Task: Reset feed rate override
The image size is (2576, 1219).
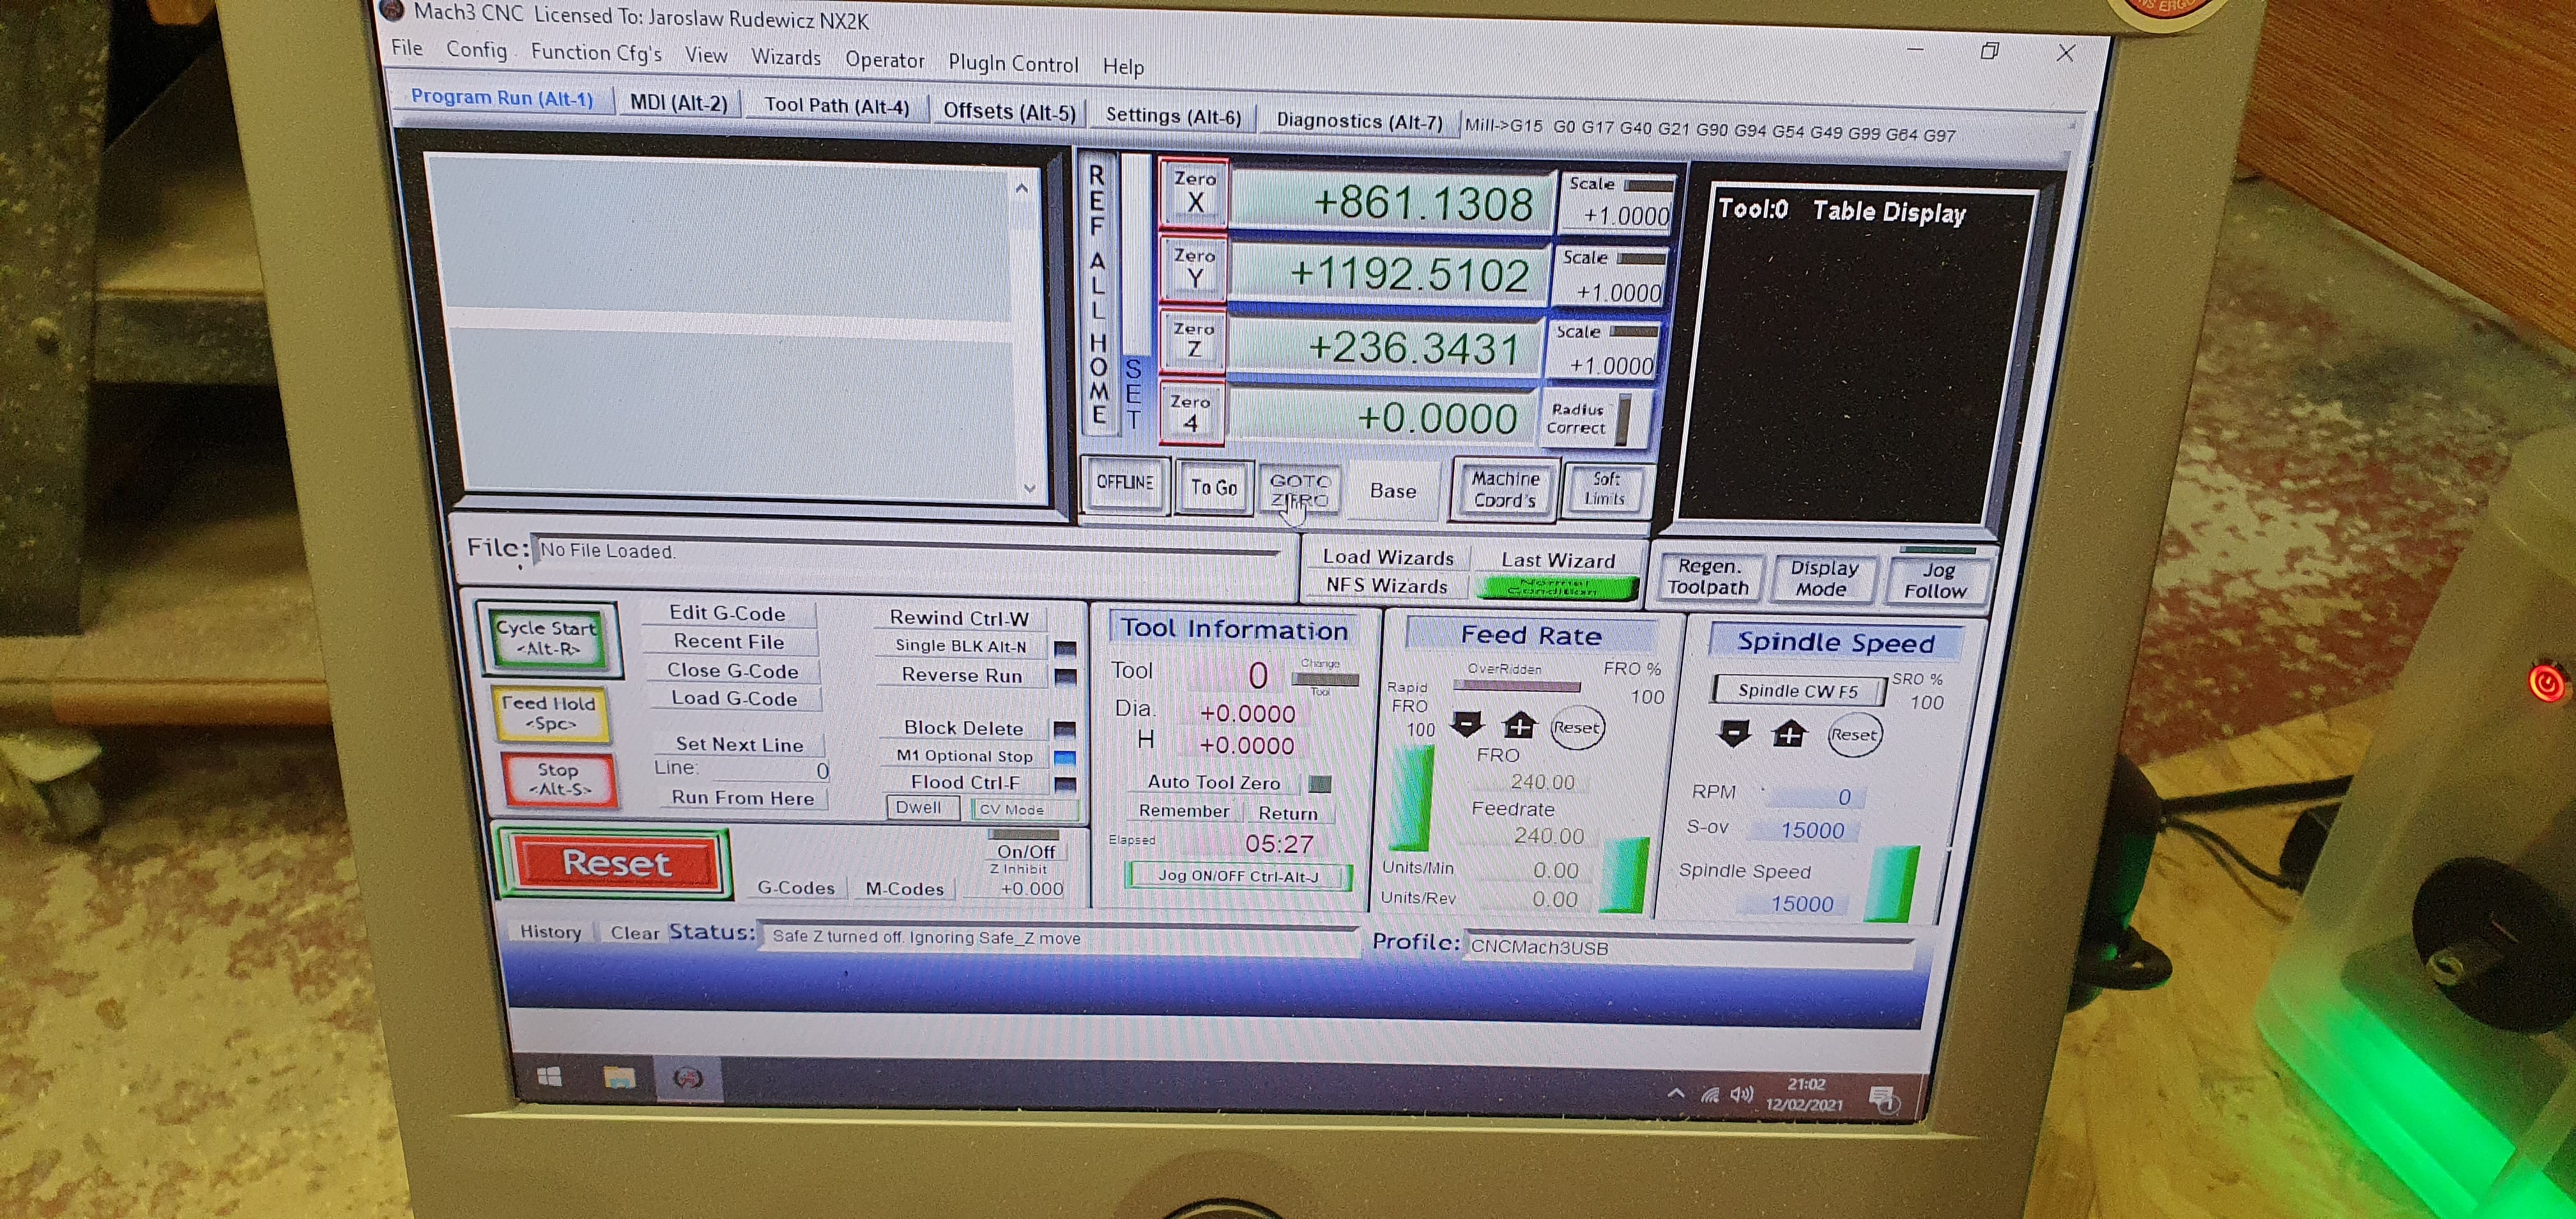Action: (1577, 728)
